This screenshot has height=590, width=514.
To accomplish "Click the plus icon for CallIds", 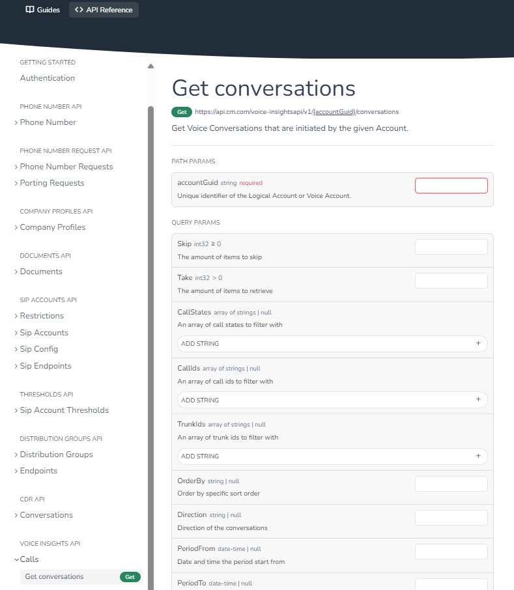I will 478,400.
